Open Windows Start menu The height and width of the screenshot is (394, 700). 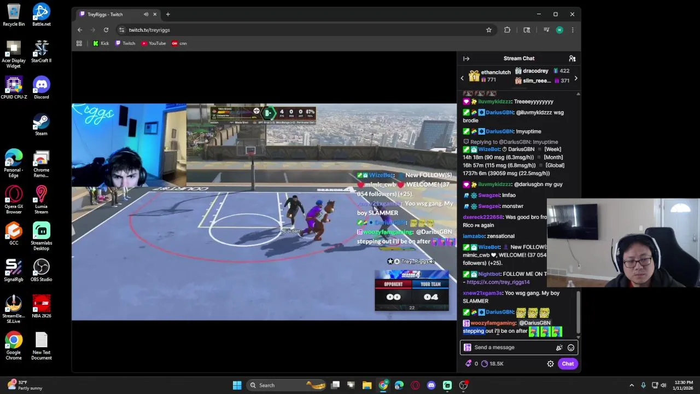coord(237,385)
